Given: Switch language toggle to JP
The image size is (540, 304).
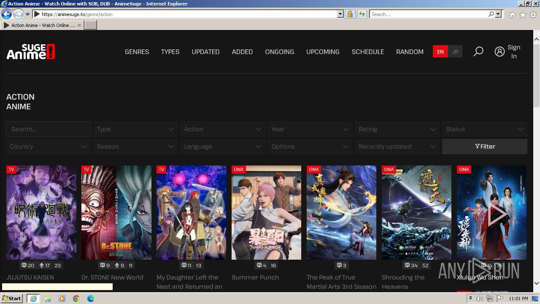Looking at the screenshot, I should coord(455,52).
